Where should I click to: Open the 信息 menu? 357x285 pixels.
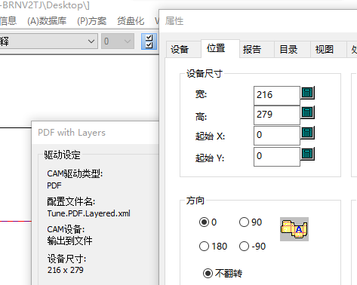pyautogui.click(x=8, y=21)
